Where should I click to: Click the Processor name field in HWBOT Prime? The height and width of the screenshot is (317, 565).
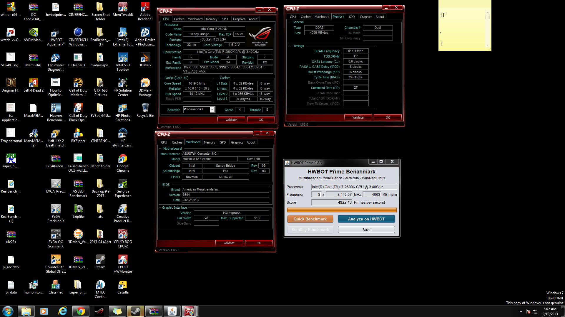tap(354, 187)
